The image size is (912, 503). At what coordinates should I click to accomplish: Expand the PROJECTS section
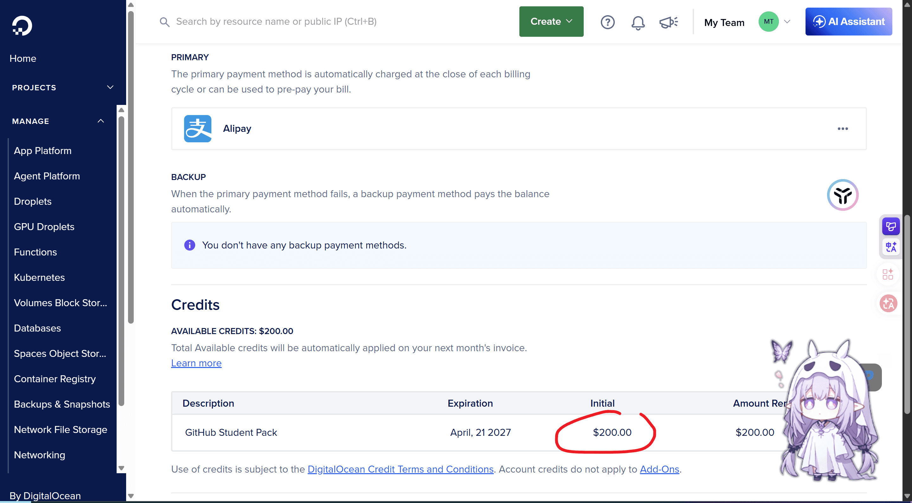coord(63,87)
